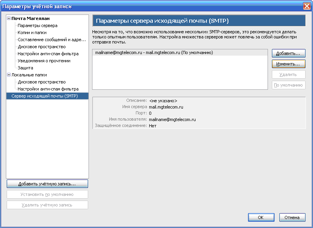Image resolution: width=313 pixels, height=228 pixels.
Task: Open anti-spam settings under Локальные папки
Action: click(x=48, y=89)
